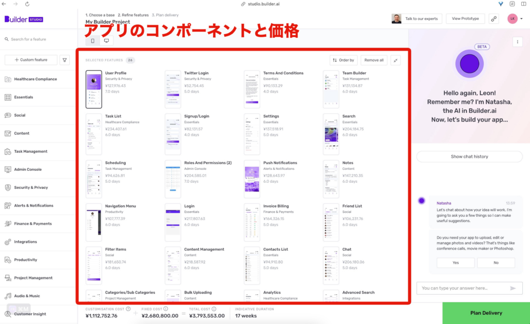This screenshot has width=530, height=324.
Task: Select the Chat feature thumbnail
Action: coord(331,266)
